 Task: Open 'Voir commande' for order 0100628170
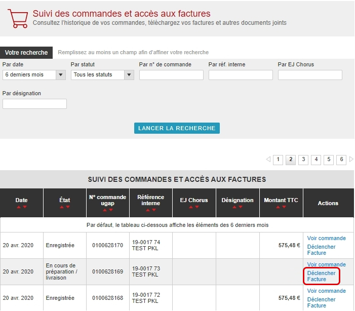click(326, 238)
